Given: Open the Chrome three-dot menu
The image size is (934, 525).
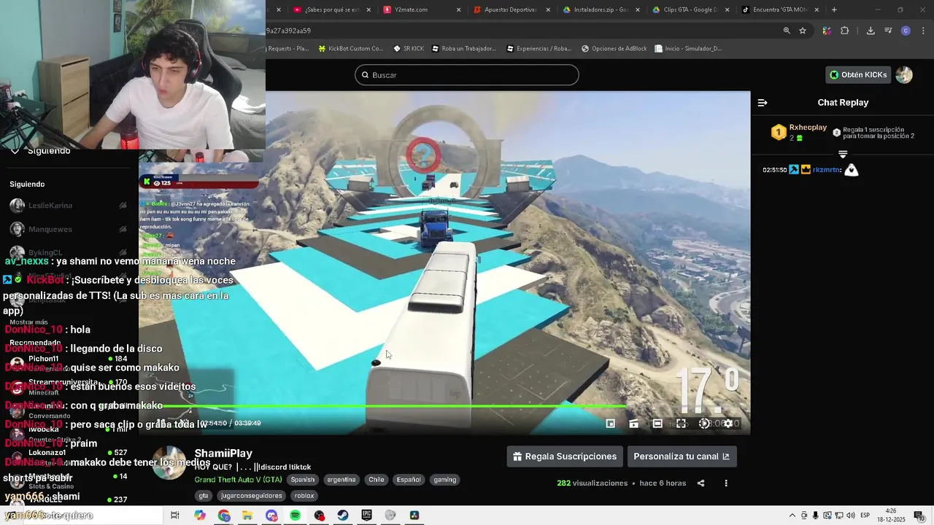Looking at the screenshot, I should [x=924, y=31].
